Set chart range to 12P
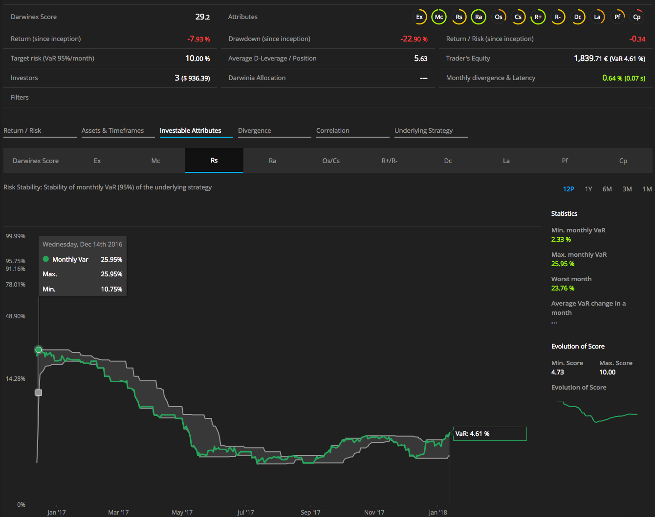 [568, 189]
